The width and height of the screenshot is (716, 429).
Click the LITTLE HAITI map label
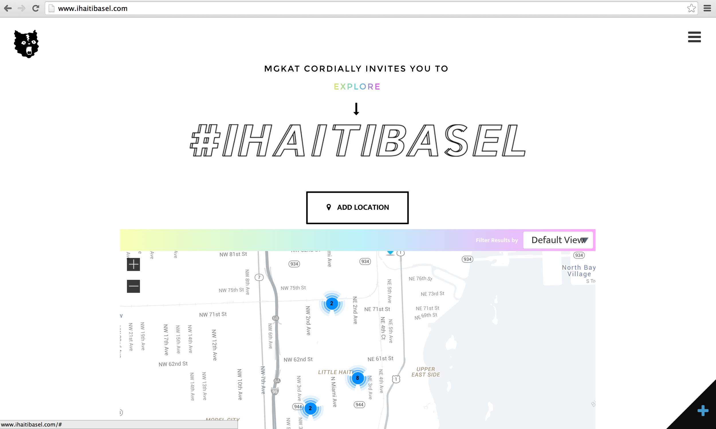click(336, 372)
